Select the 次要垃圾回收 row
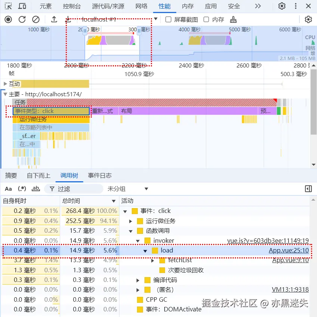 click(156, 270)
